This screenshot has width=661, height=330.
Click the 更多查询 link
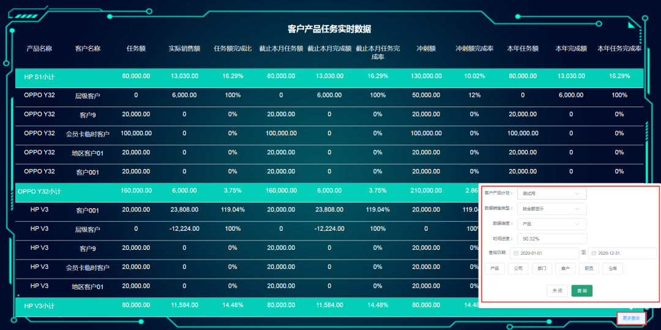(630, 318)
